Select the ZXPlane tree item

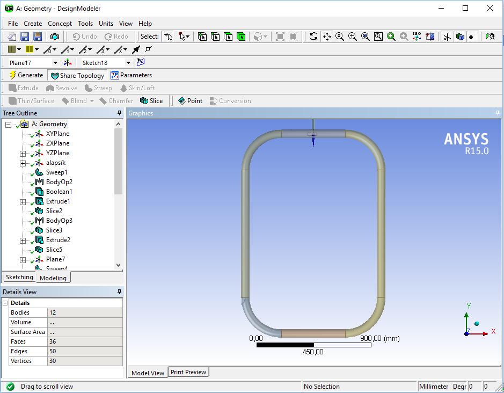click(x=57, y=143)
